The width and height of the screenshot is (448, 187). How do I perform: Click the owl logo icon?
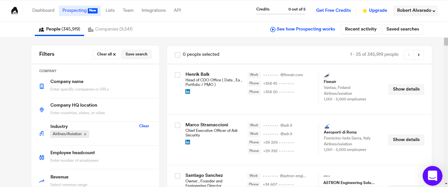click(14, 11)
